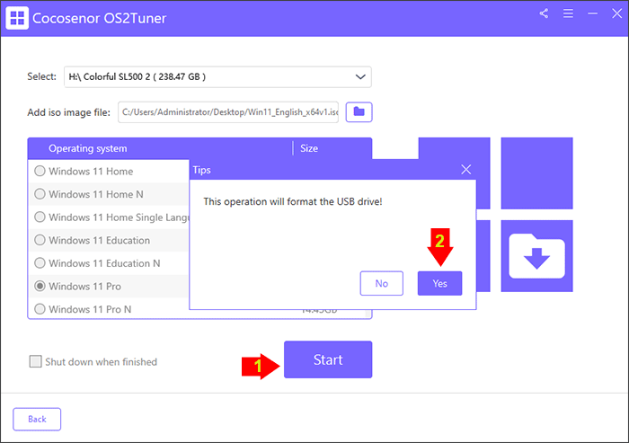Click the Operating system column header
The image size is (629, 443).
click(x=88, y=148)
